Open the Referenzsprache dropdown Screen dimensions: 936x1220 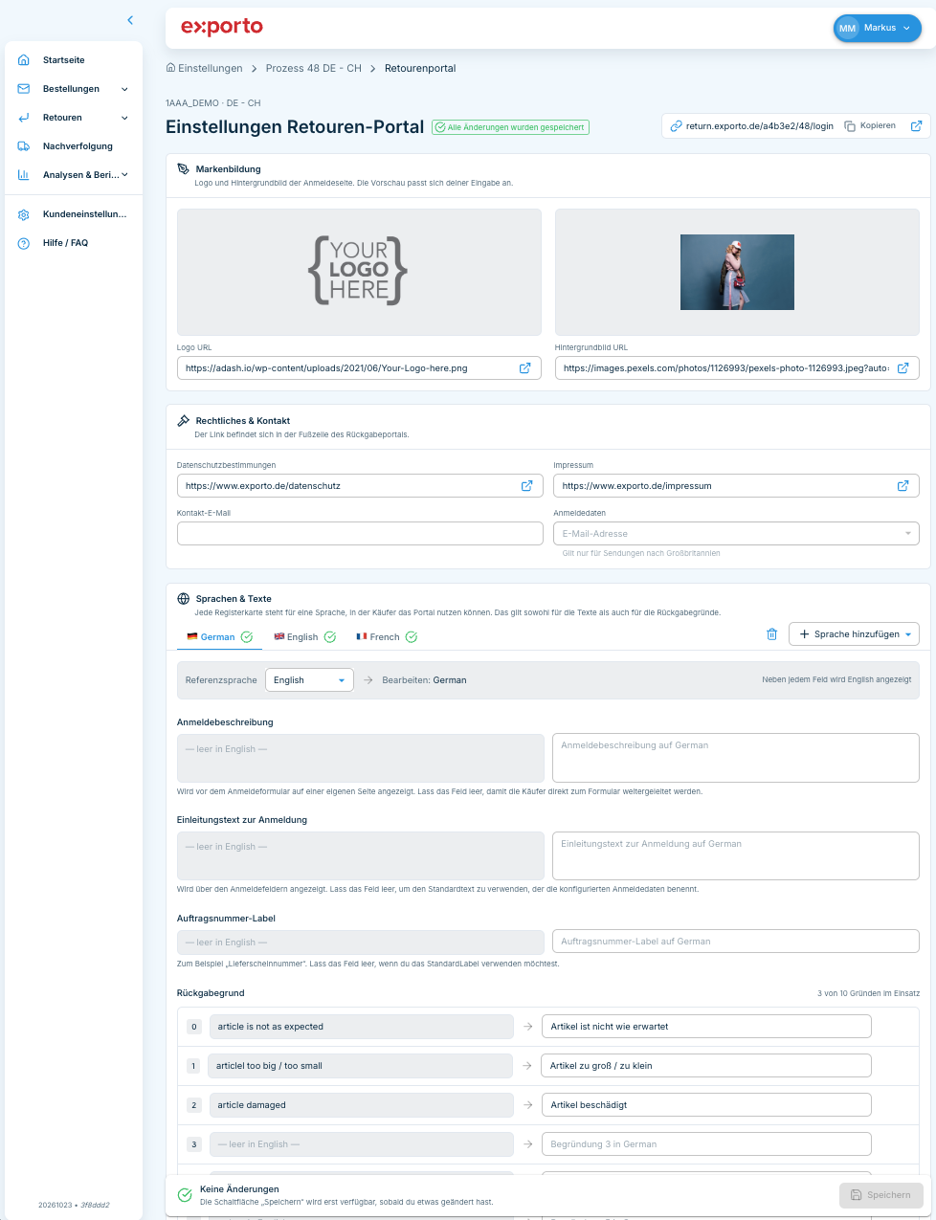pyautogui.click(x=309, y=680)
